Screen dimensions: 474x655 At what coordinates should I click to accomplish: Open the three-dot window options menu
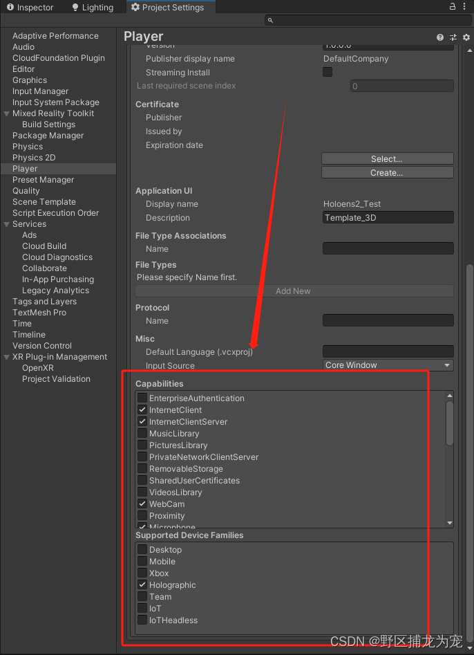pos(466,7)
